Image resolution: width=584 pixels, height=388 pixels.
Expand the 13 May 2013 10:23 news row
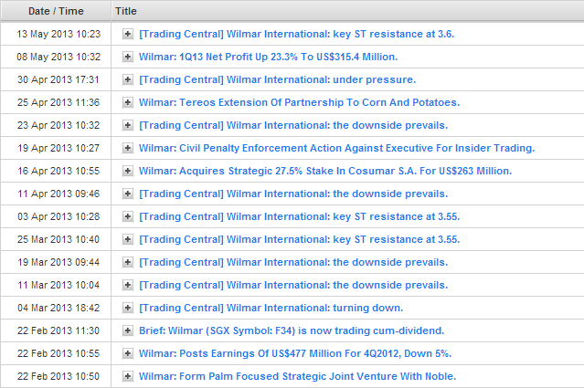click(x=128, y=34)
